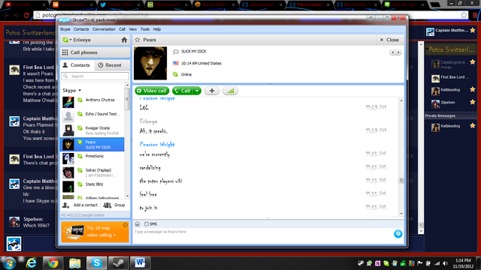Screen dimensions: 481x270
Task: Start a Video call with Pears
Action: tap(152, 91)
